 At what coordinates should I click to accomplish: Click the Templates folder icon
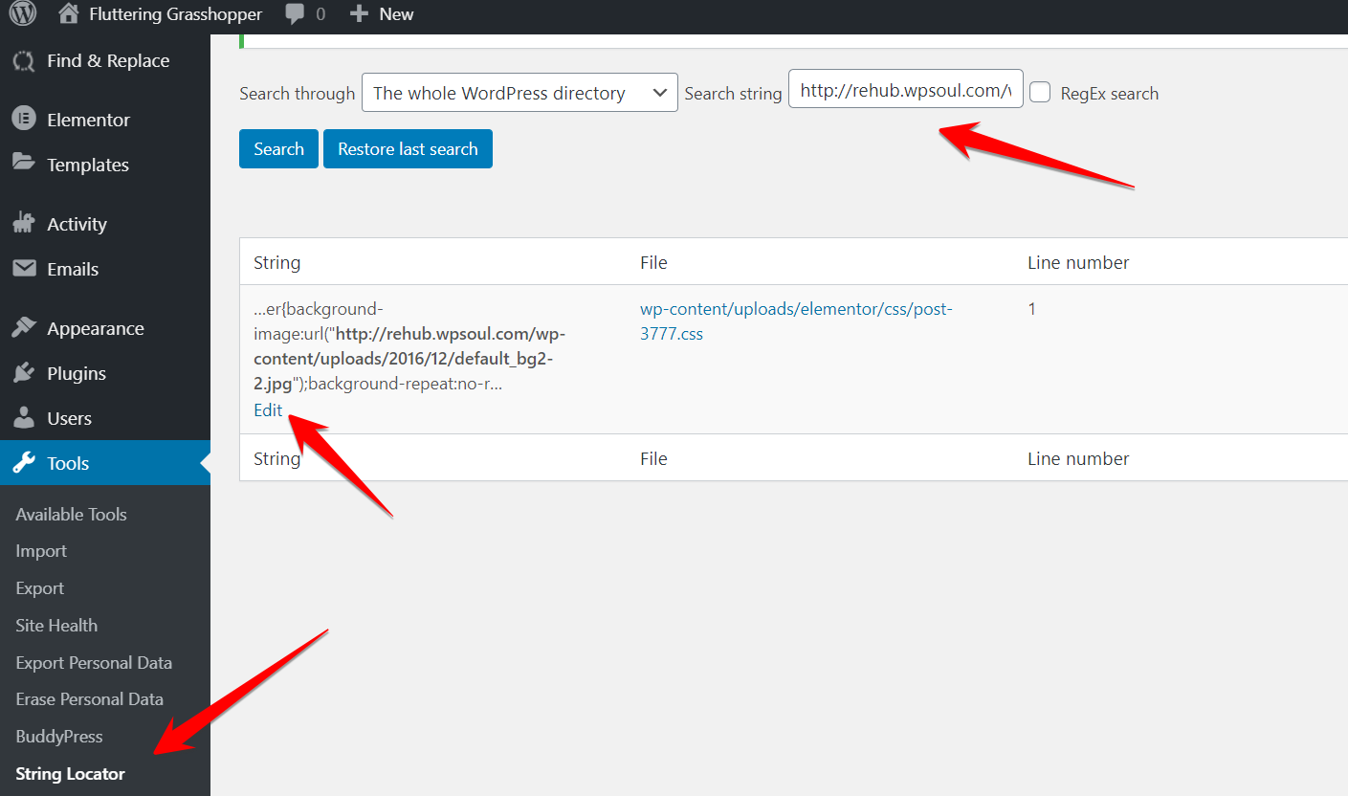pos(24,164)
